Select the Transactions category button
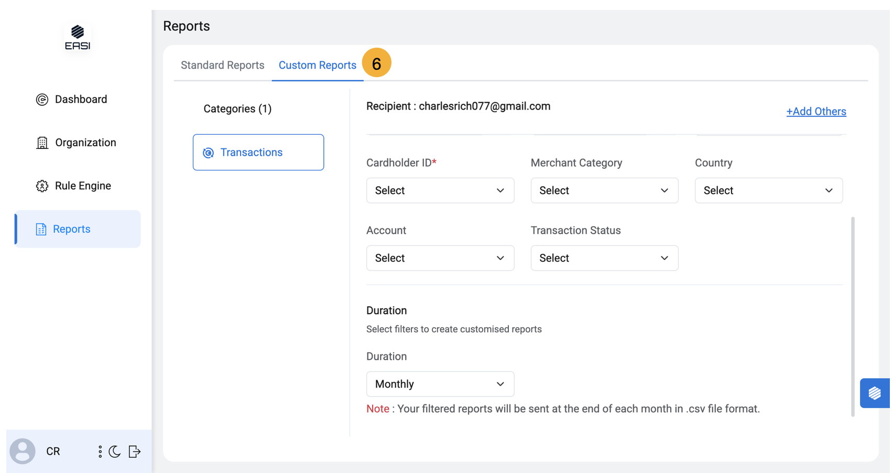 258,152
